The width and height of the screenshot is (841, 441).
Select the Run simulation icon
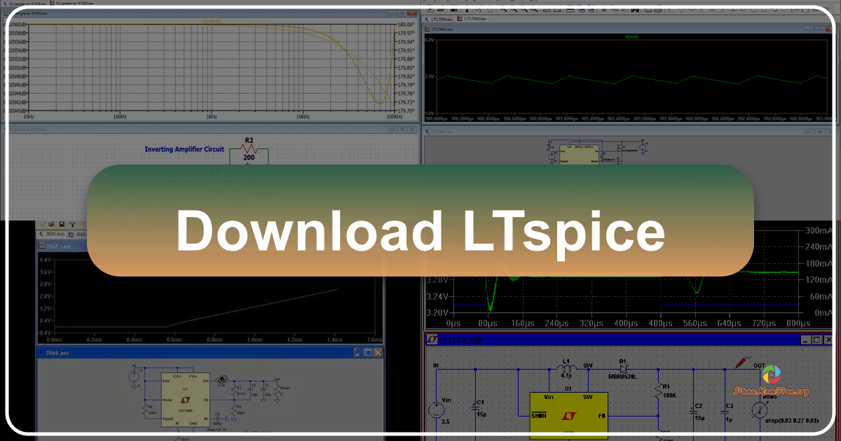click(x=466, y=9)
